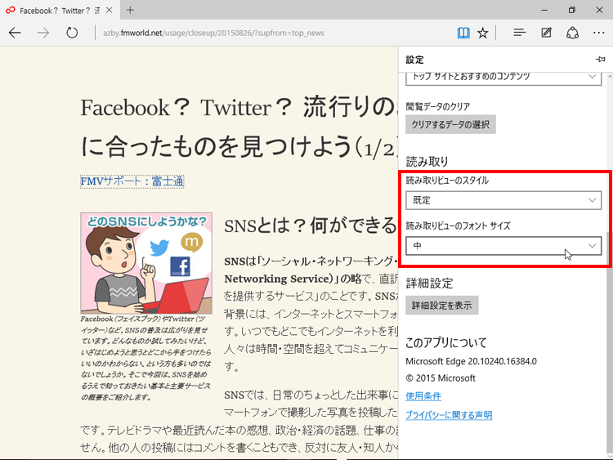This screenshot has width=613, height=460.
Task: Click the 詳細設定を表示 button
Action: click(x=441, y=305)
